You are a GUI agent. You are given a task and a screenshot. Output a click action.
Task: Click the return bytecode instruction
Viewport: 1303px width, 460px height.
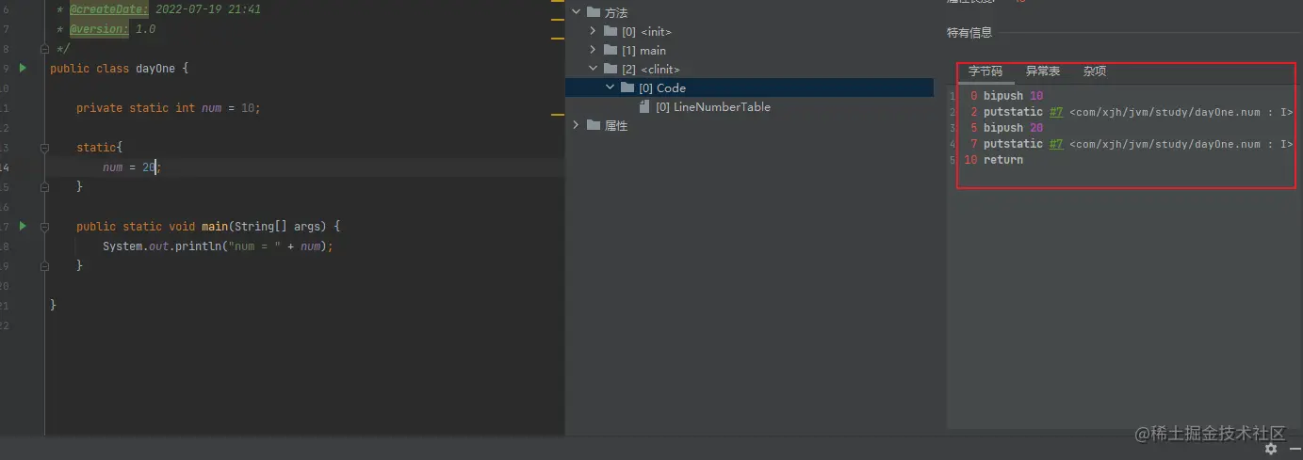point(1003,160)
